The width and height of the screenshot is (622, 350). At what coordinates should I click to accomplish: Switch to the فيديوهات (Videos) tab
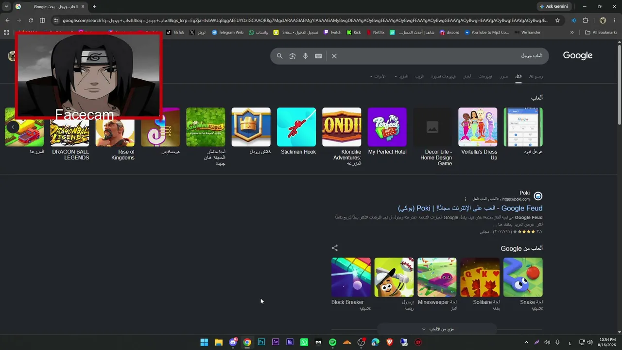click(x=485, y=76)
